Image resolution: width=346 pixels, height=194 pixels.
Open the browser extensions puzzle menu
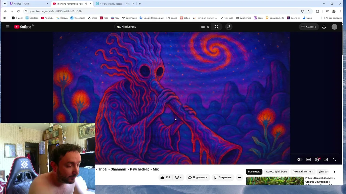318,11
